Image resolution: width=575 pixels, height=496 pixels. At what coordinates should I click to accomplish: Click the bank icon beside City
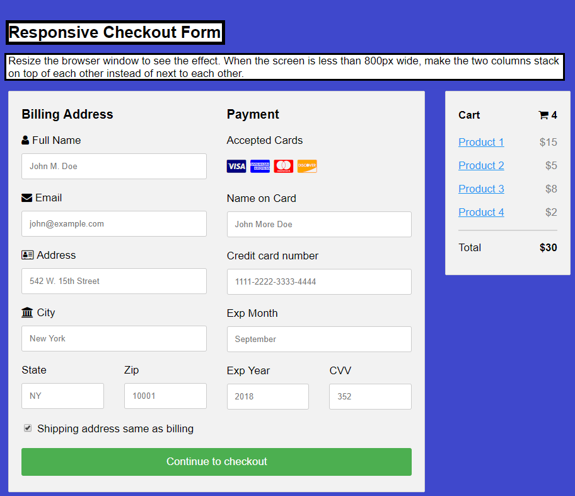[x=26, y=312]
